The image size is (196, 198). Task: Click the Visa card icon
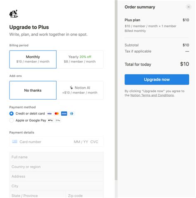pyautogui.click(x=49, y=114)
